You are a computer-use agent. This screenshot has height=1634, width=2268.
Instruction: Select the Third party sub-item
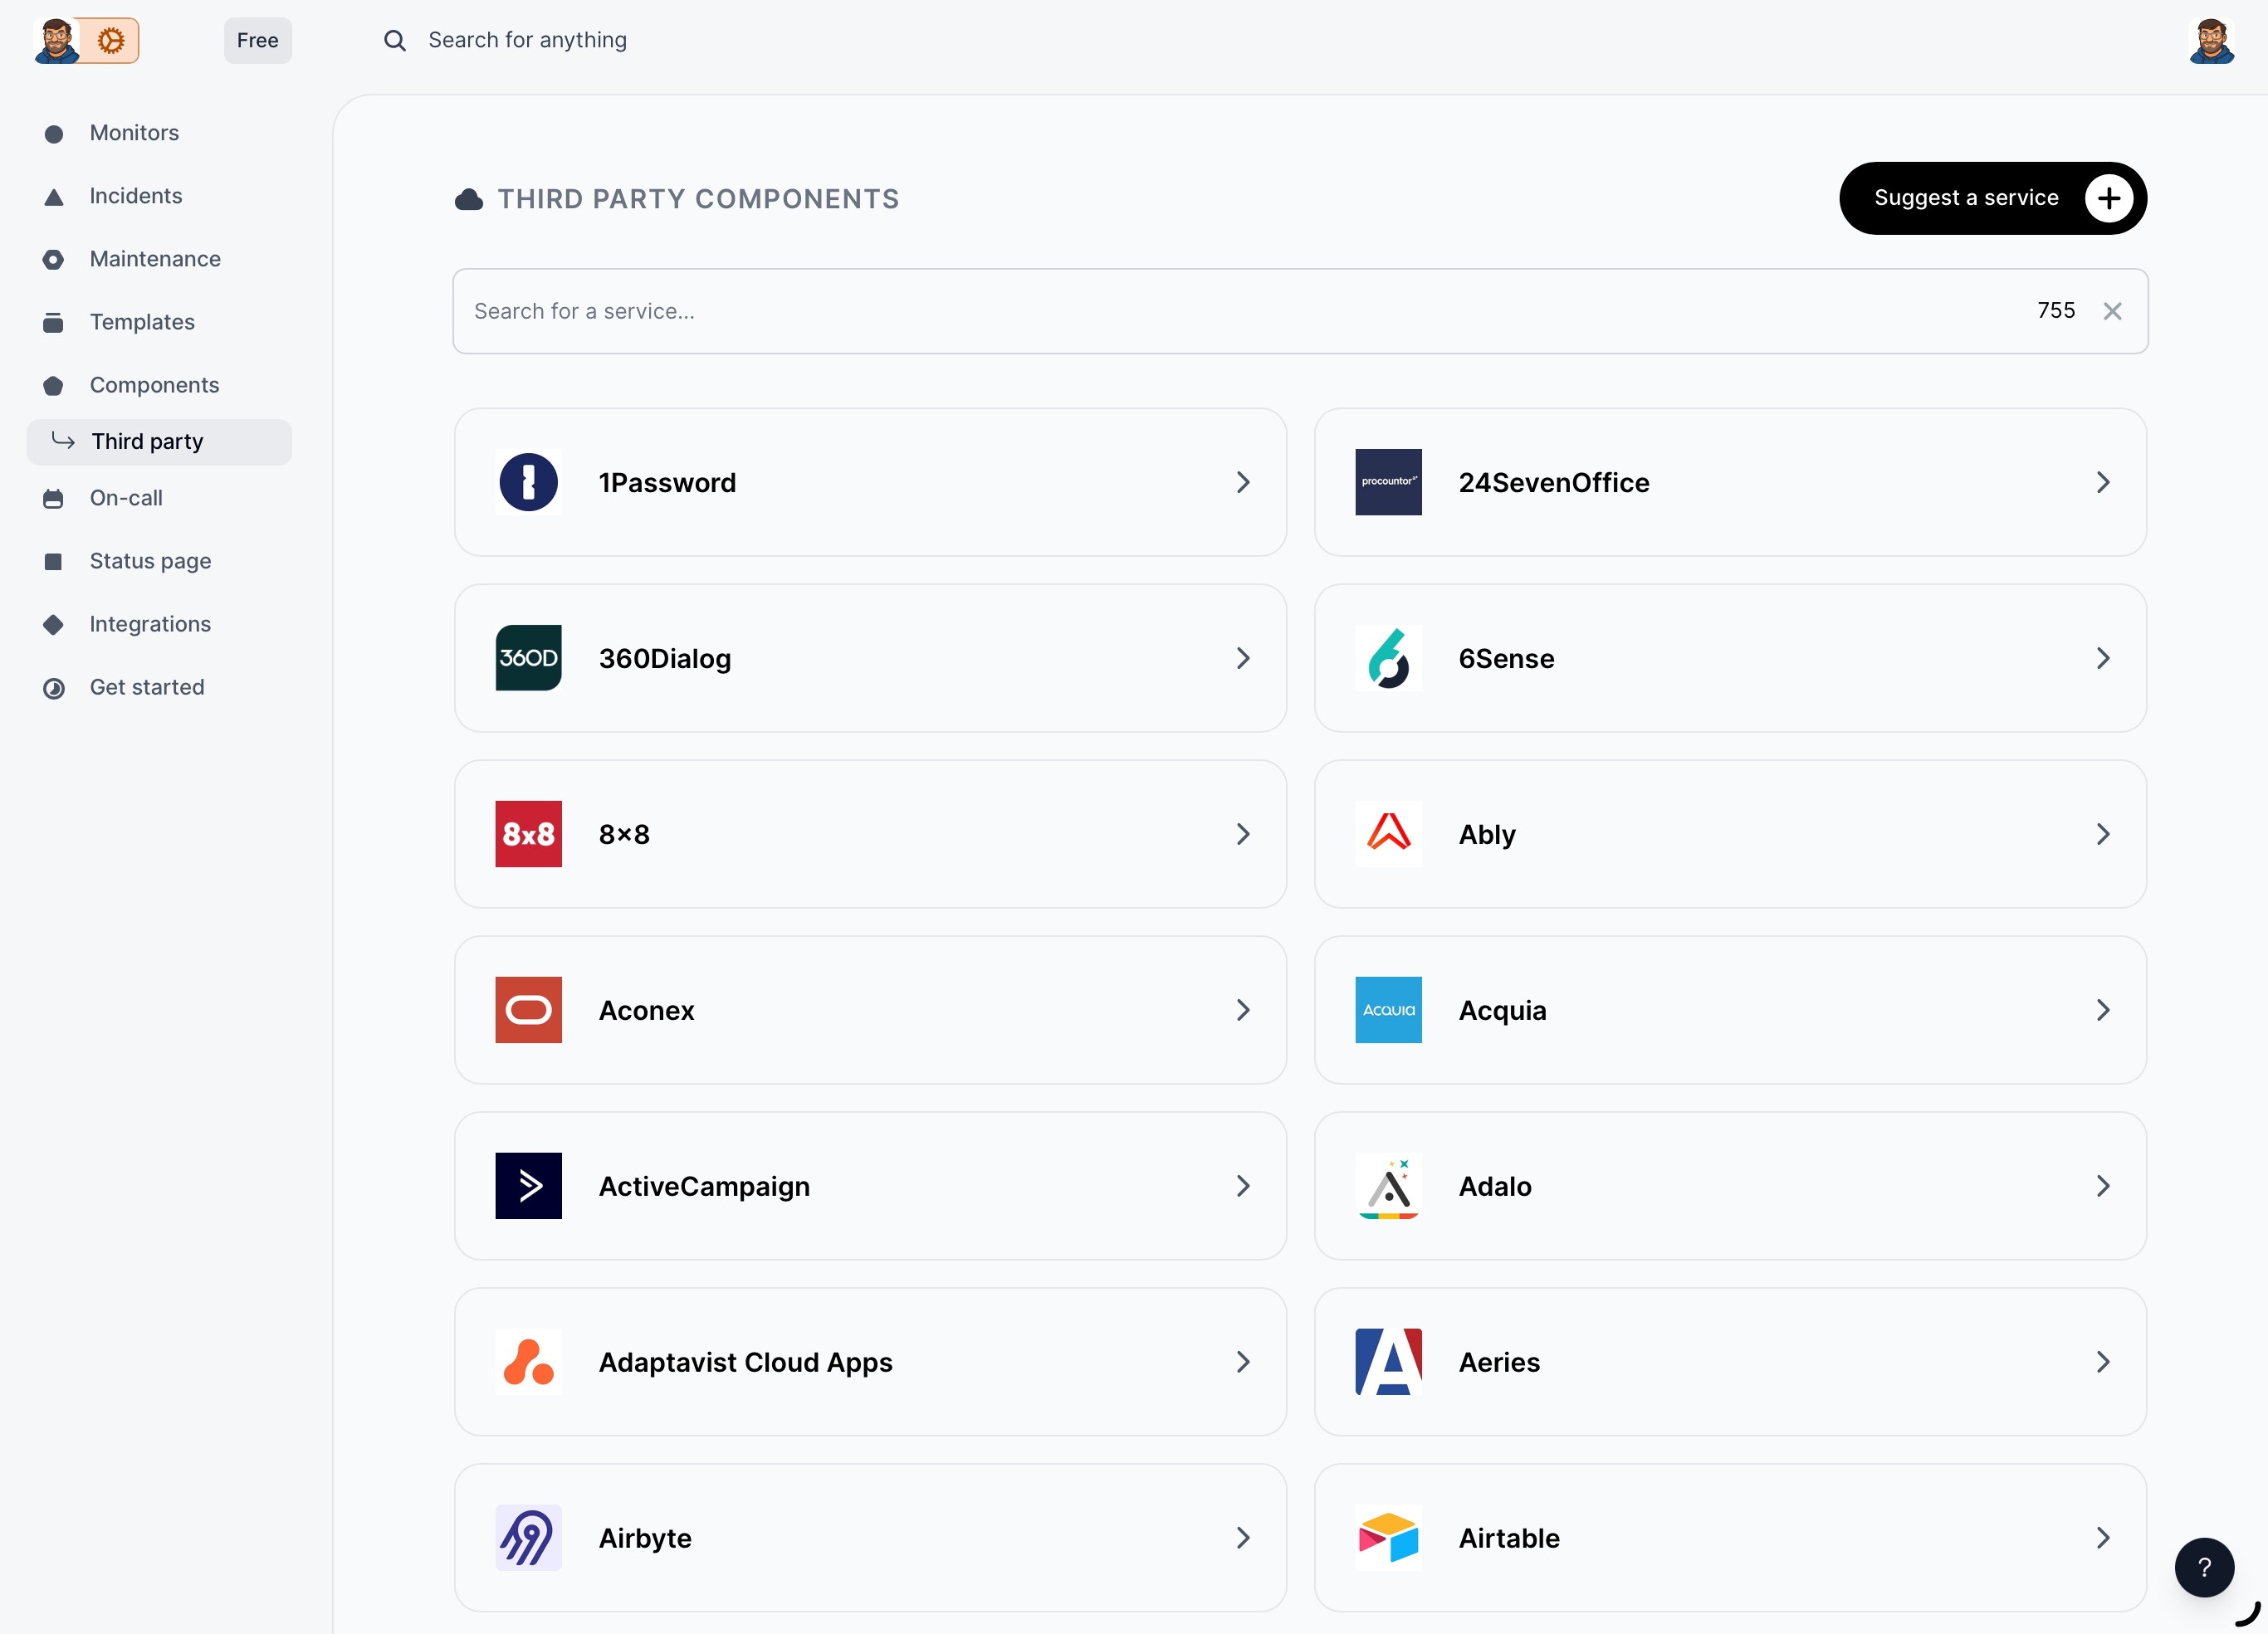click(x=159, y=441)
